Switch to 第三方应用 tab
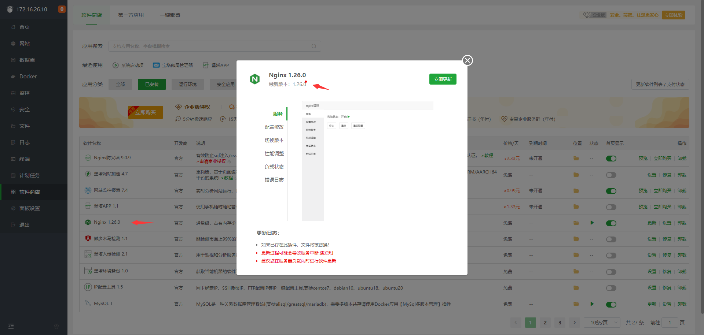704x335 pixels. pyautogui.click(x=131, y=15)
